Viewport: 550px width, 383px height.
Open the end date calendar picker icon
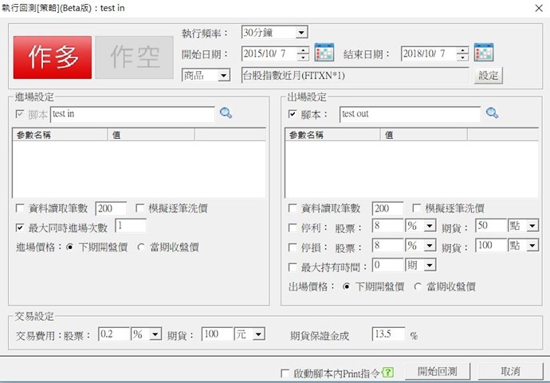click(x=484, y=53)
